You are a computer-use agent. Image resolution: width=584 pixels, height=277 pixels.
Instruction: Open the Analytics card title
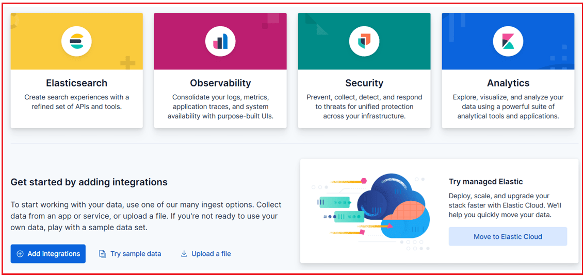coord(508,83)
